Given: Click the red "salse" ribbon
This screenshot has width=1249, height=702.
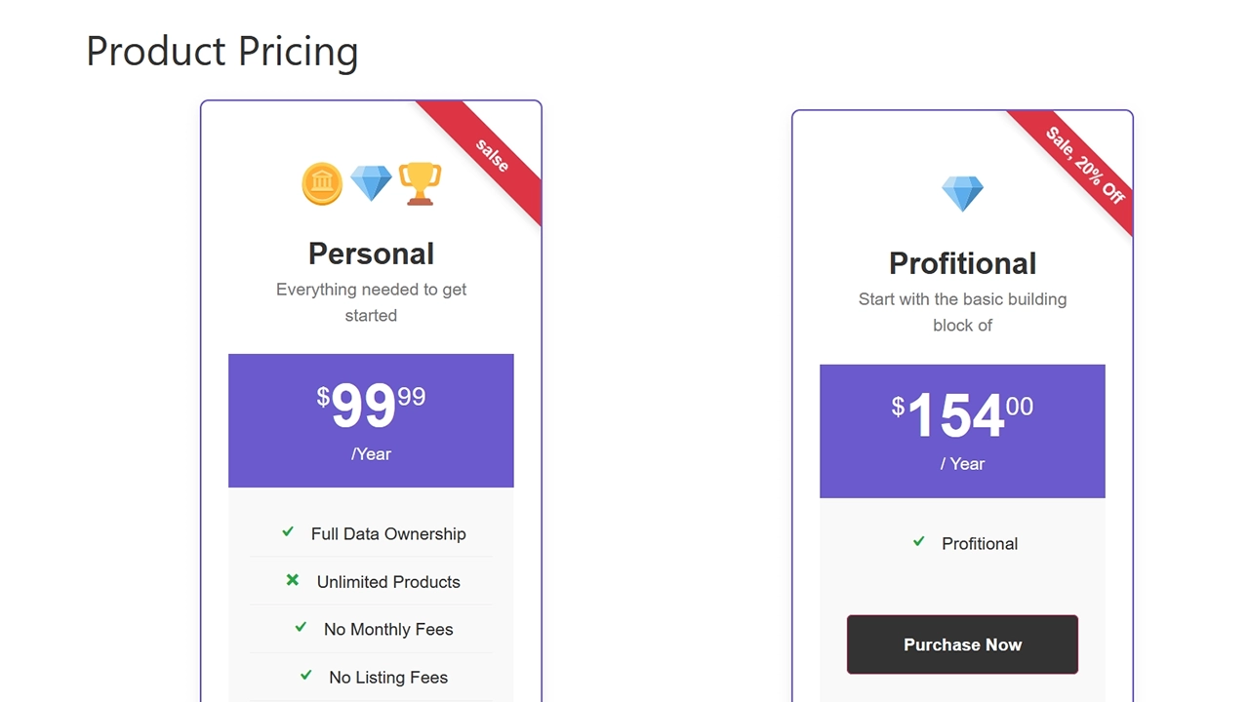Looking at the screenshot, I should (x=491, y=156).
